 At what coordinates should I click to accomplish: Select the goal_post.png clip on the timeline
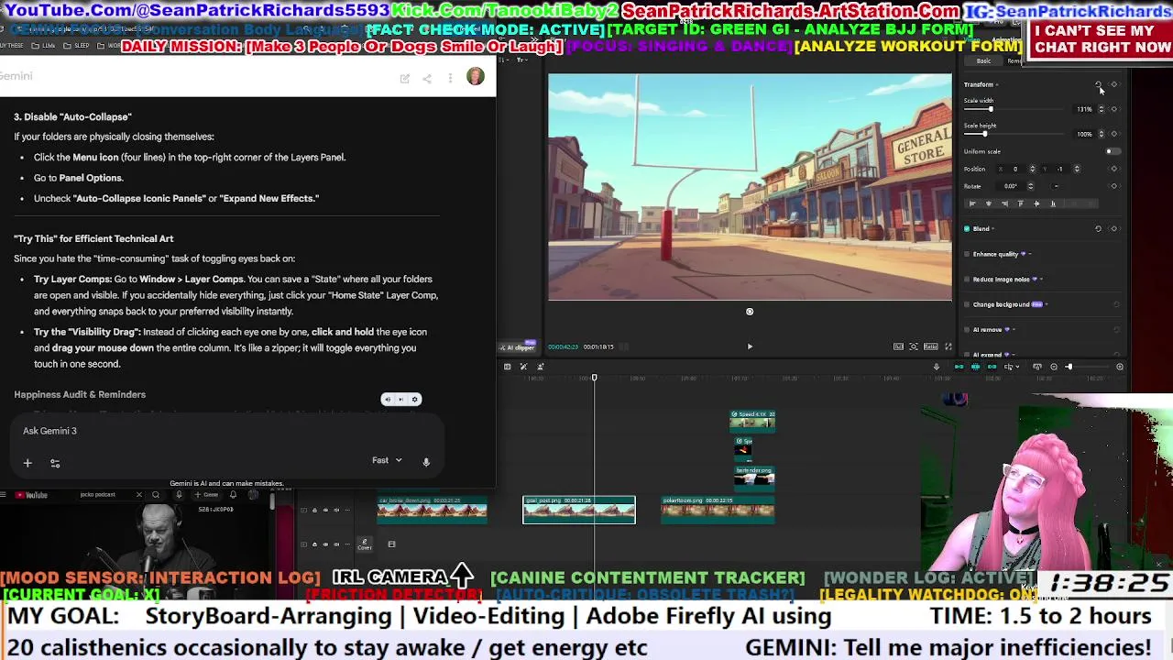pyautogui.click(x=578, y=510)
